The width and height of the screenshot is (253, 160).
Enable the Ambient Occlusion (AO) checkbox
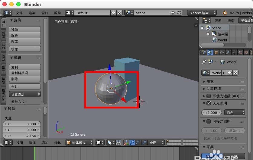point(209,96)
